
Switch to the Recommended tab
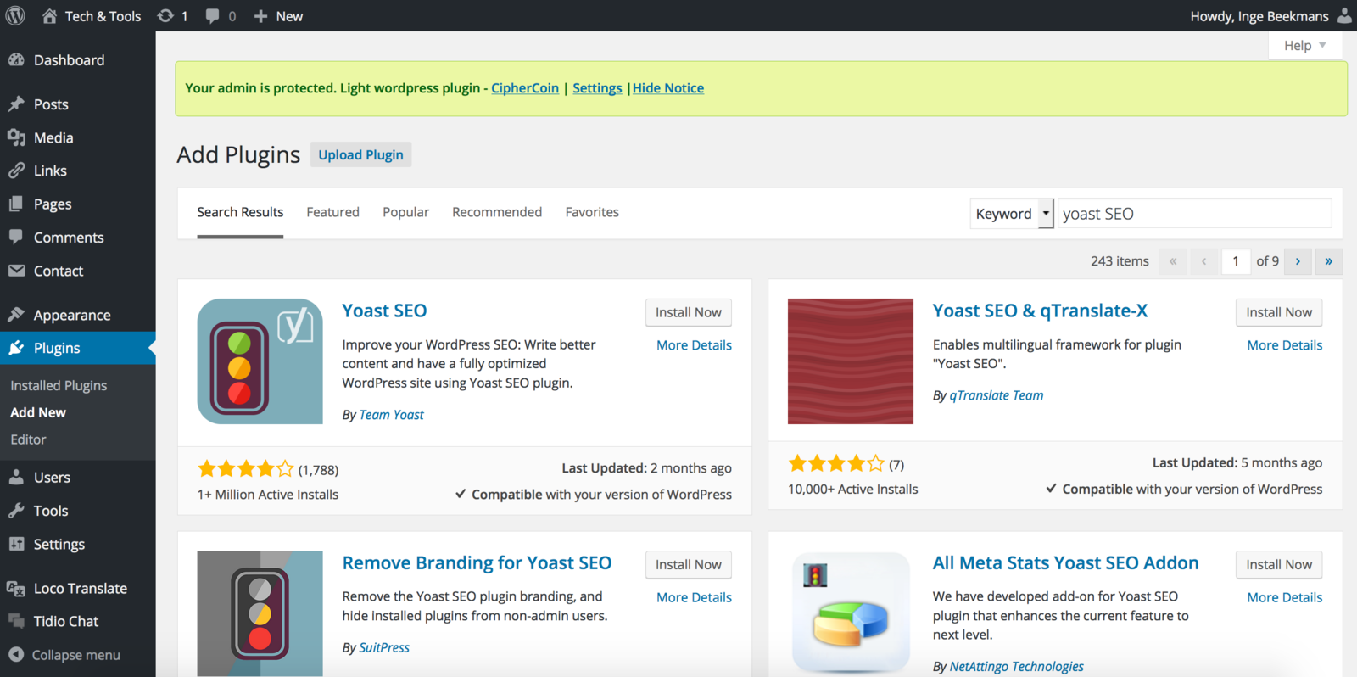pyautogui.click(x=497, y=212)
